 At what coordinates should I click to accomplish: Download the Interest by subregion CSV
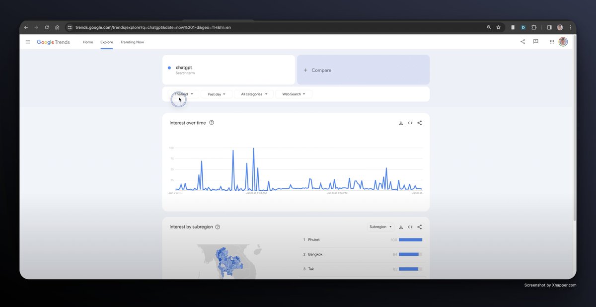click(401, 227)
